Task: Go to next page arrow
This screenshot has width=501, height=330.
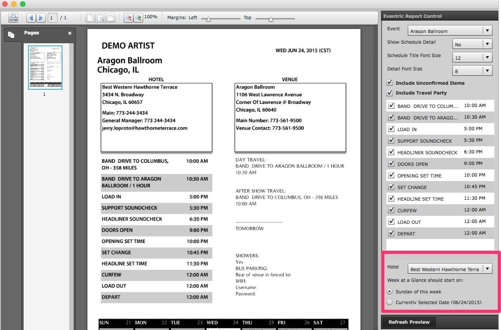Action: point(41,18)
